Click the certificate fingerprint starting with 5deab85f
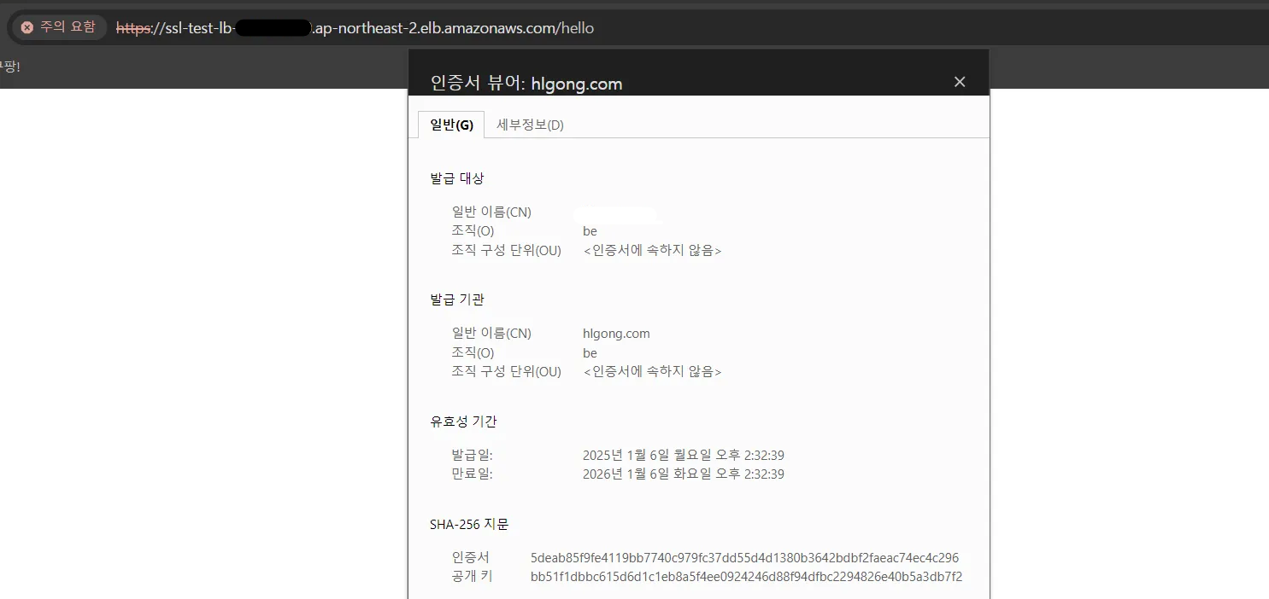The width and height of the screenshot is (1269, 599). [744, 558]
